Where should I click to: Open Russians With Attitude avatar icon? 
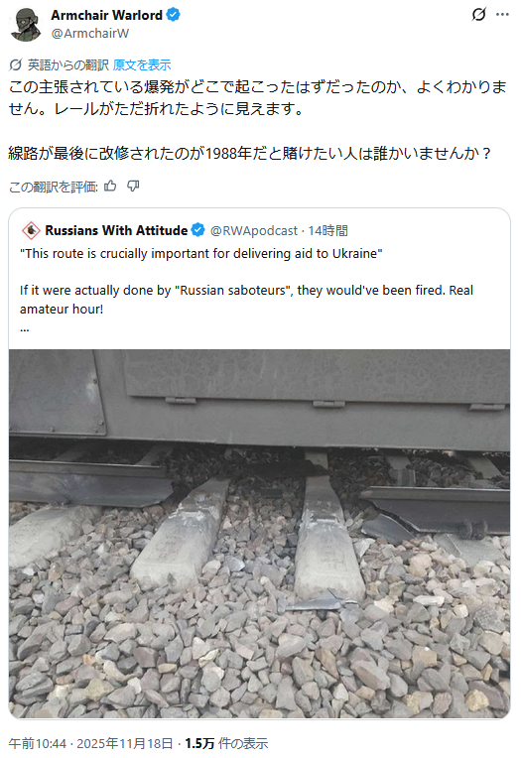click(31, 230)
